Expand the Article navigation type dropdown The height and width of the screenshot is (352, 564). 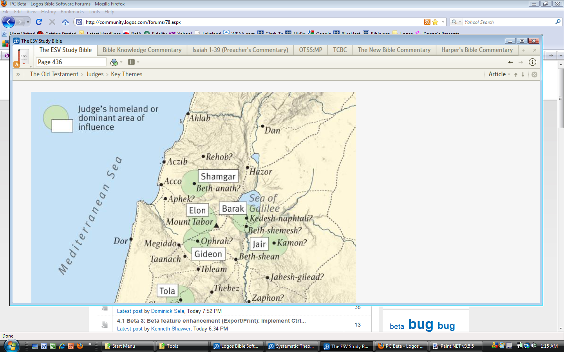click(x=509, y=74)
